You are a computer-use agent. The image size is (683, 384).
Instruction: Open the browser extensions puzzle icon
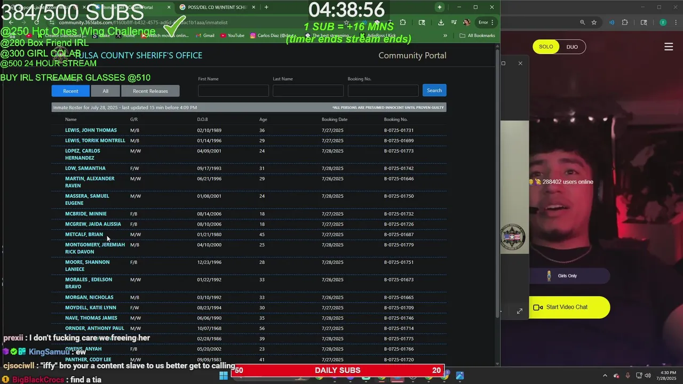coord(403,22)
